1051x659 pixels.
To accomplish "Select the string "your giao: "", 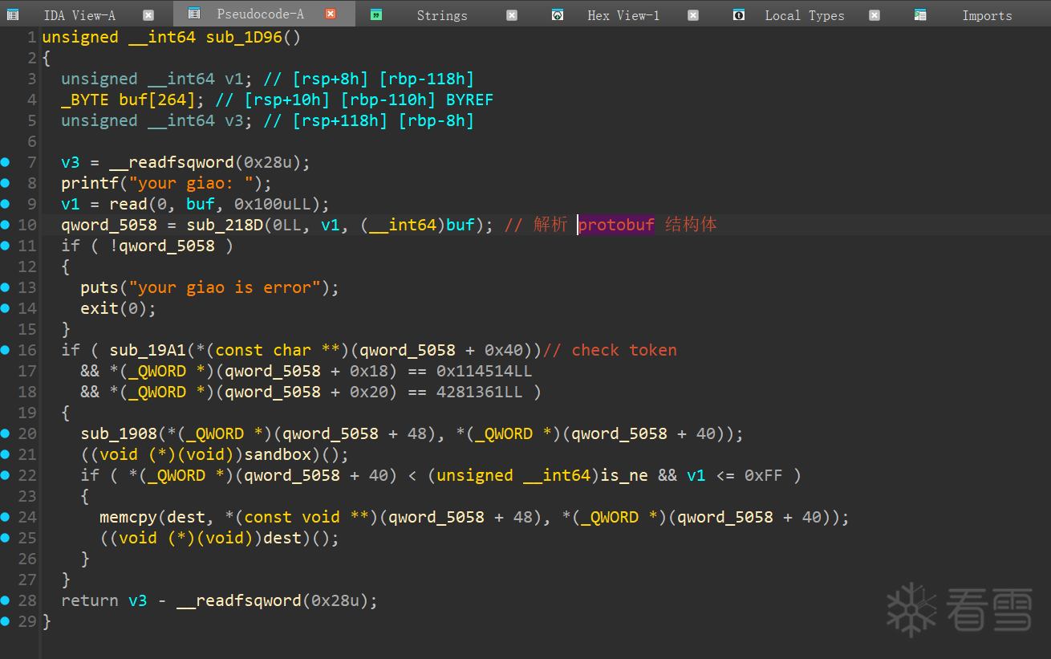I will 191,183.
